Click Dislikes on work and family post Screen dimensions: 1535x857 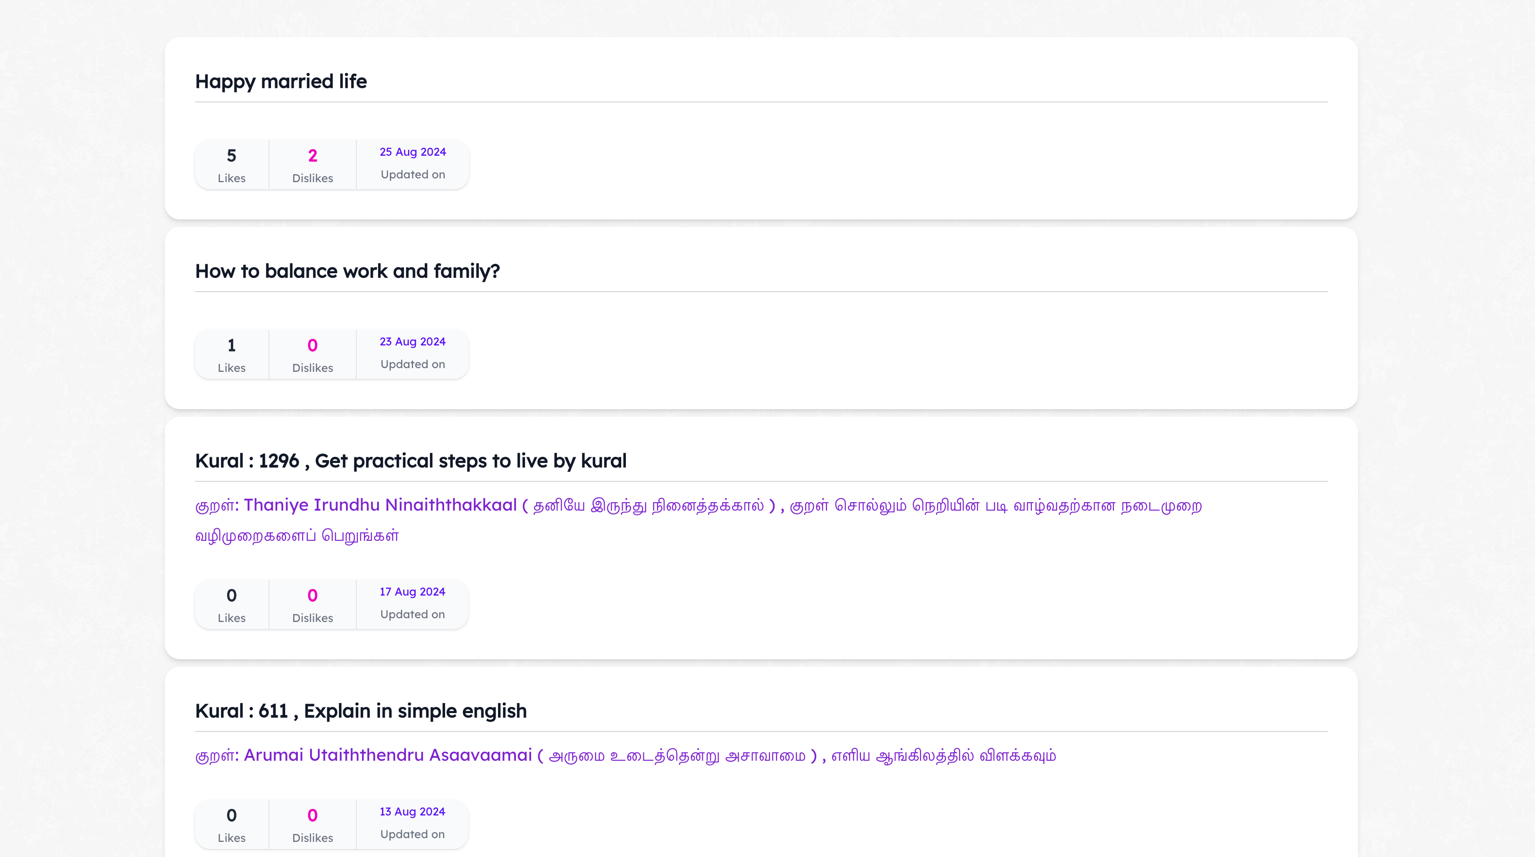coord(312,354)
